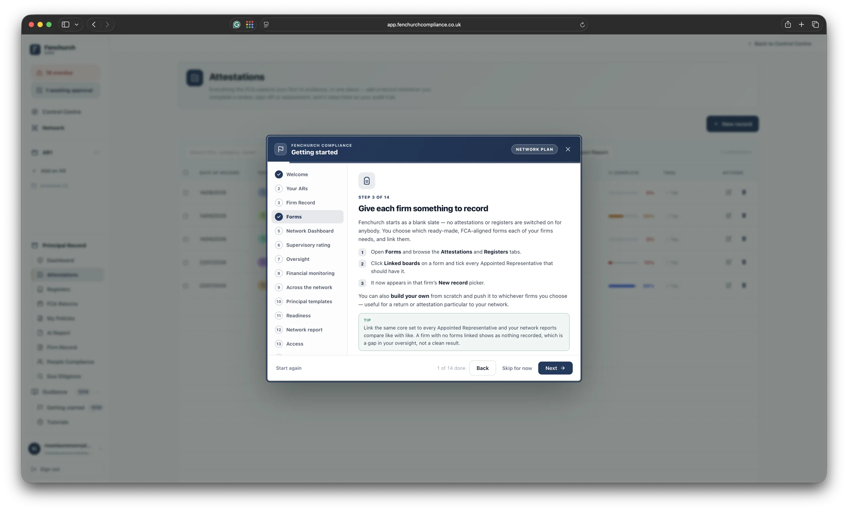This screenshot has height=511, width=848.
Task: Select the Your ARs step
Action: pos(307,188)
